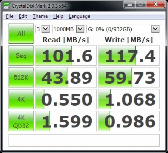Viewport: 168px width, 153px height.
Task: Run the 4K benchmark test
Action: pyautogui.click(x=21, y=99)
